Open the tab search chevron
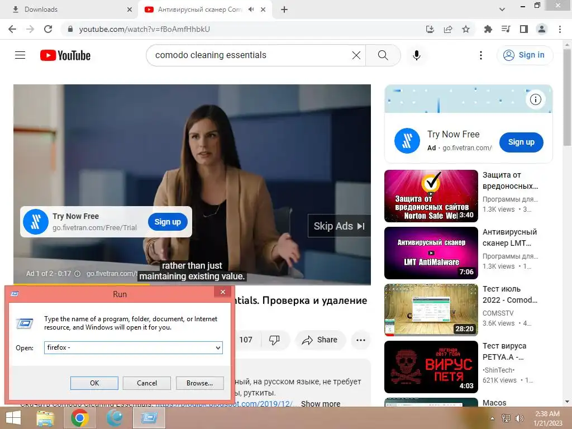Viewport: 572px width, 429px height. coord(502,9)
